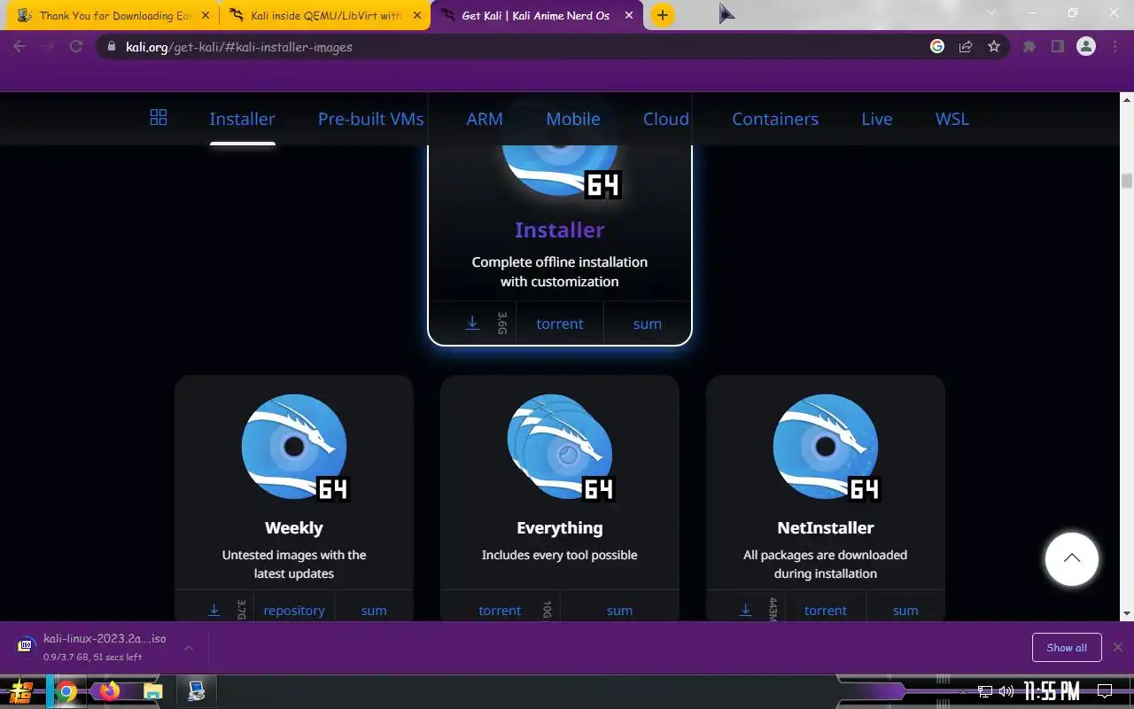Open the Pre-built VMs nav tab
Viewport: 1134px width, 709px height.
tap(370, 119)
